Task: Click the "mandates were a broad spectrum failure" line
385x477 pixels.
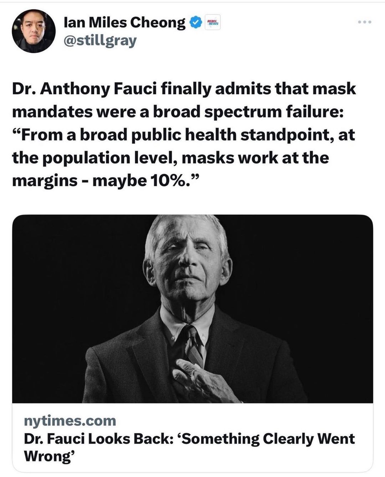Action: [178, 112]
